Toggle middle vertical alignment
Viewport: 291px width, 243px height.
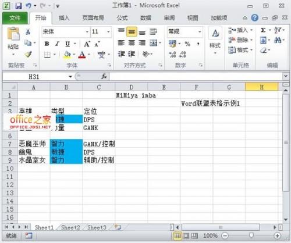click(x=132, y=32)
